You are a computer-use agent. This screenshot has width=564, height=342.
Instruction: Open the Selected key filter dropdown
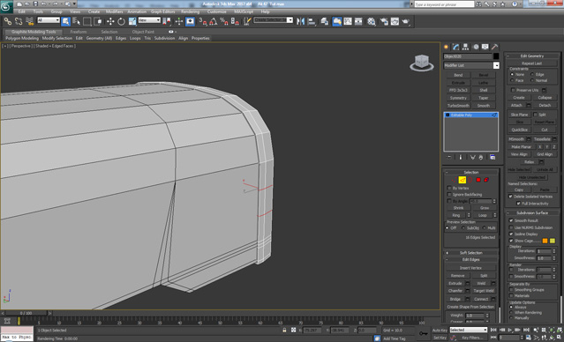click(x=469, y=330)
